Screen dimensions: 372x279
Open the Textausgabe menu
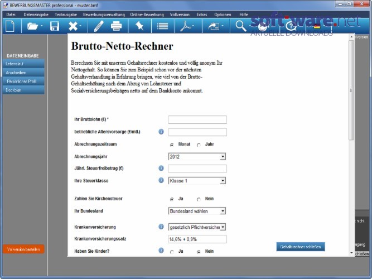click(66, 15)
